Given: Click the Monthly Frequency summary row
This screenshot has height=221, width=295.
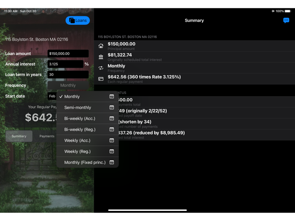Looking at the screenshot, I should [x=195, y=68].
